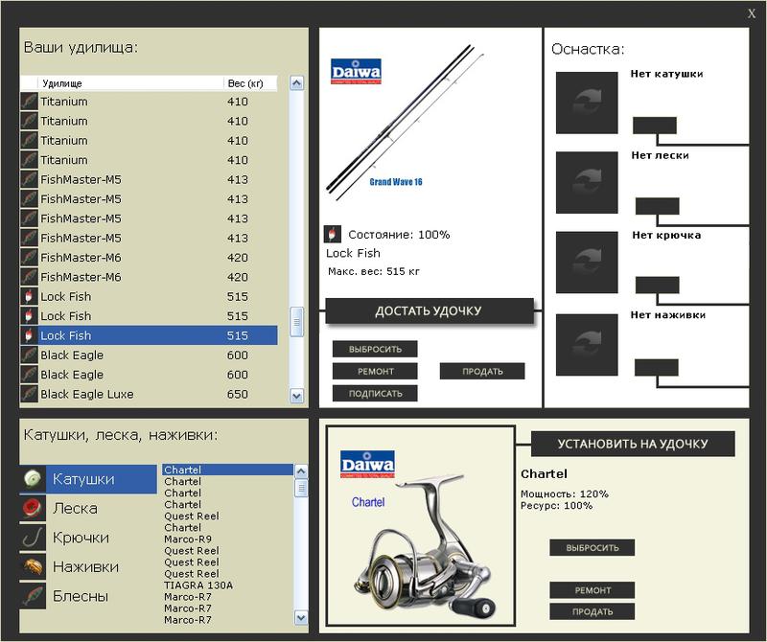This screenshot has height=642, width=767.
Task: Click the rod icon beside Black Eagle Luxe
Action: click(30, 394)
